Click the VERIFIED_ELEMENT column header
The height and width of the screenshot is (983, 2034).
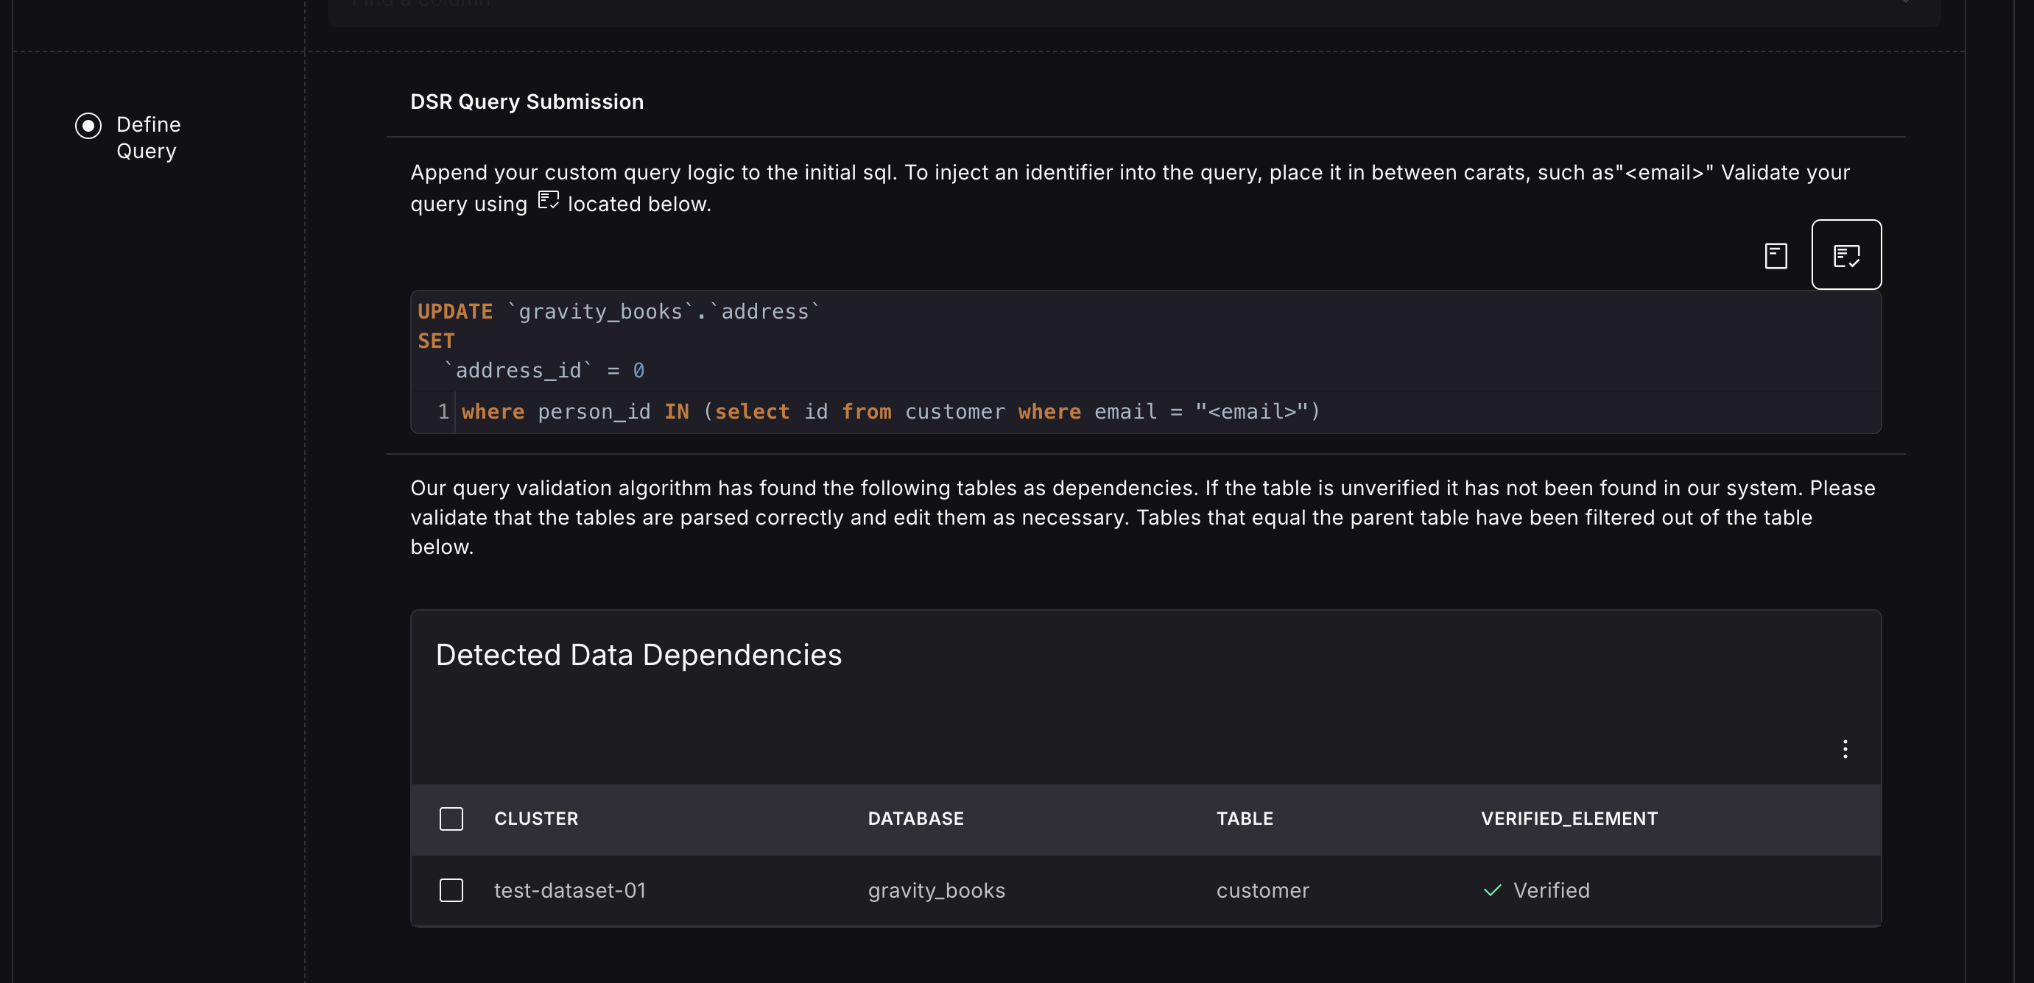pos(1568,818)
